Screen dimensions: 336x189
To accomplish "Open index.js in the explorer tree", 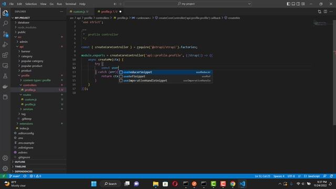I will tap(39, 128).
